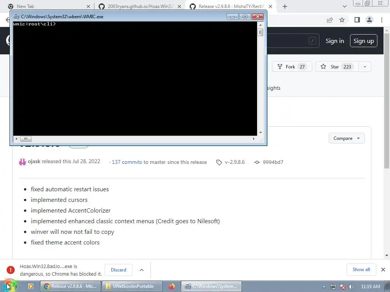This screenshot has height=292, width=390.
Task: Click 'winver will now not fail to copy'
Action: point(73,232)
